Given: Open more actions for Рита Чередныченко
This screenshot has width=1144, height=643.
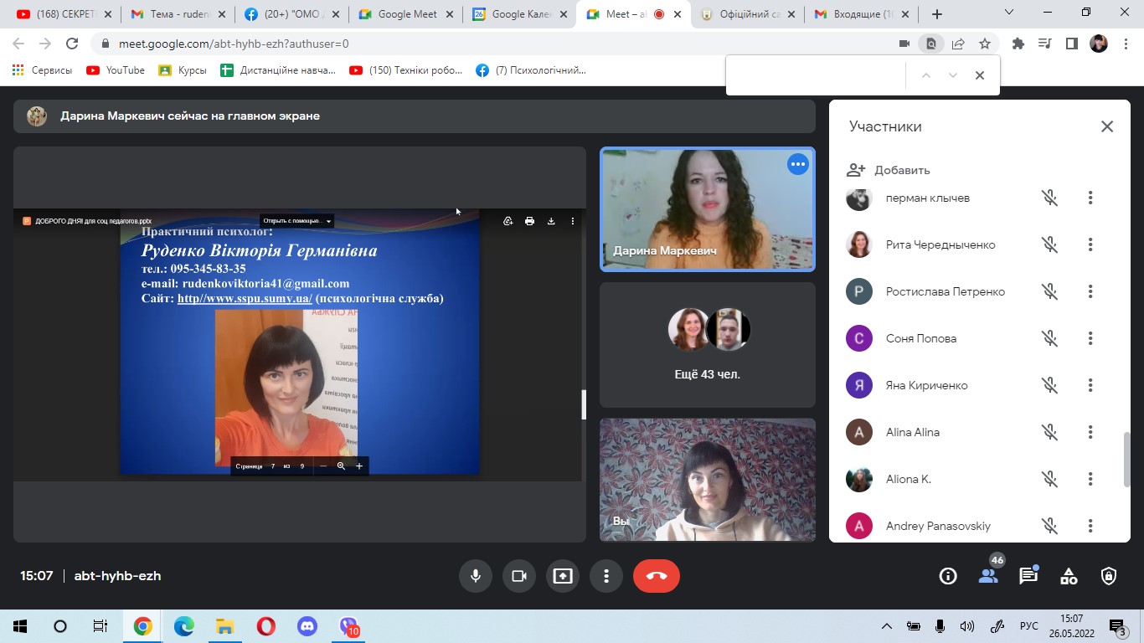Looking at the screenshot, I should pyautogui.click(x=1090, y=244).
